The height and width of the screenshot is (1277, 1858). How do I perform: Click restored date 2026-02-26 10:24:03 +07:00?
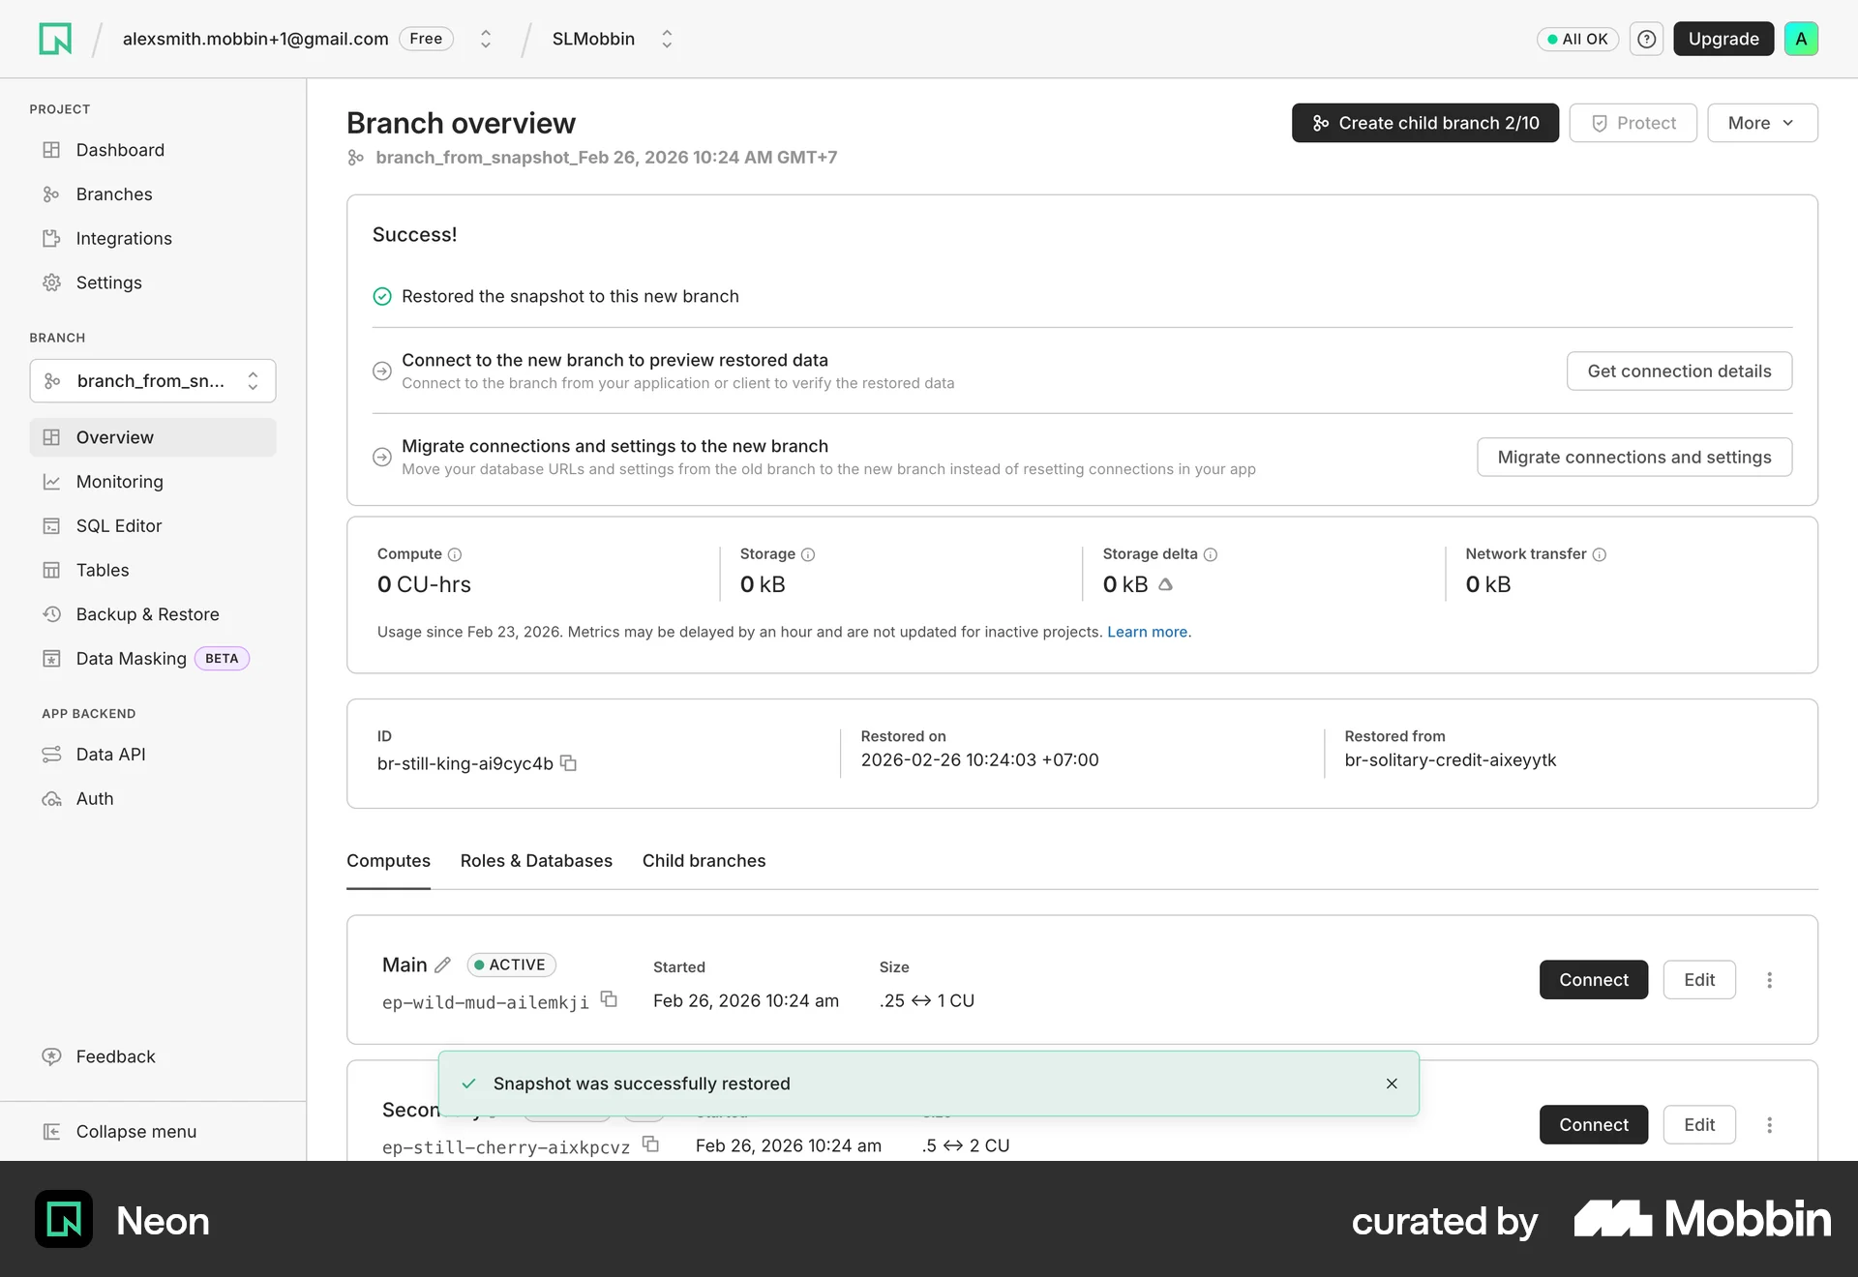pos(980,760)
